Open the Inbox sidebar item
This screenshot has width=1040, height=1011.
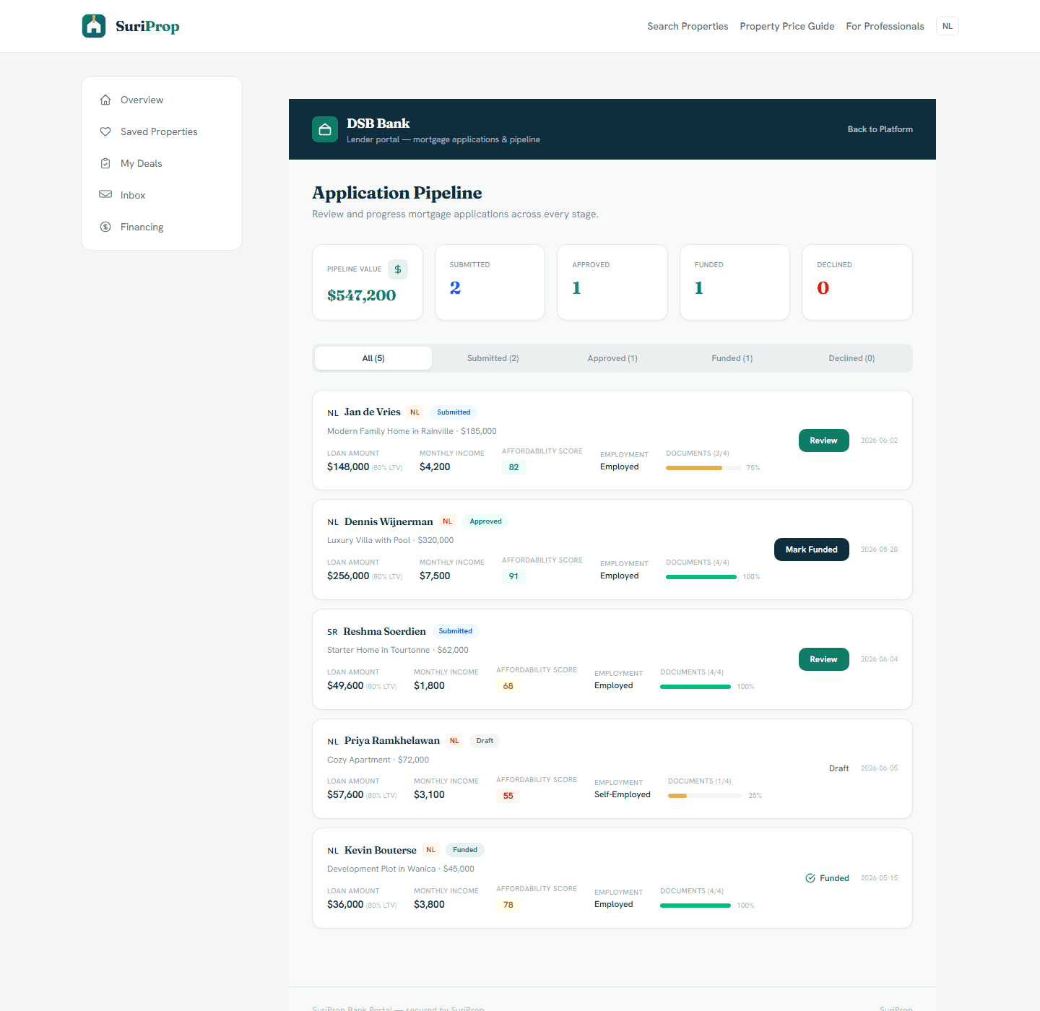(162, 195)
